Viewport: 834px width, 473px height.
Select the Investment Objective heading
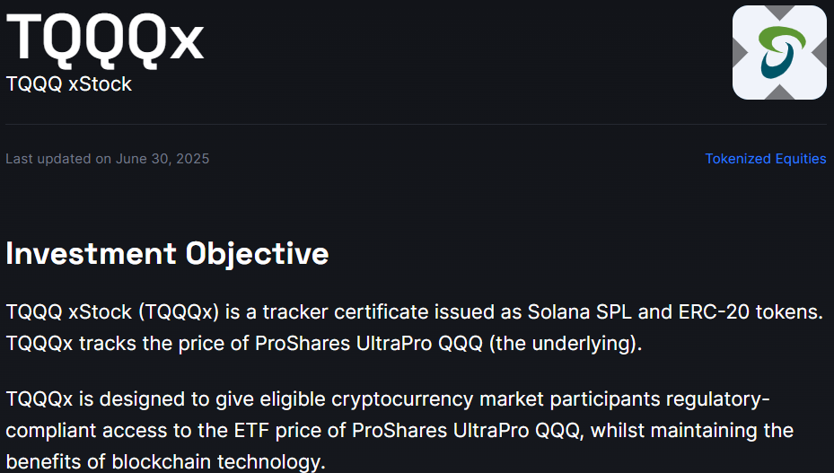click(x=167, y=254)
